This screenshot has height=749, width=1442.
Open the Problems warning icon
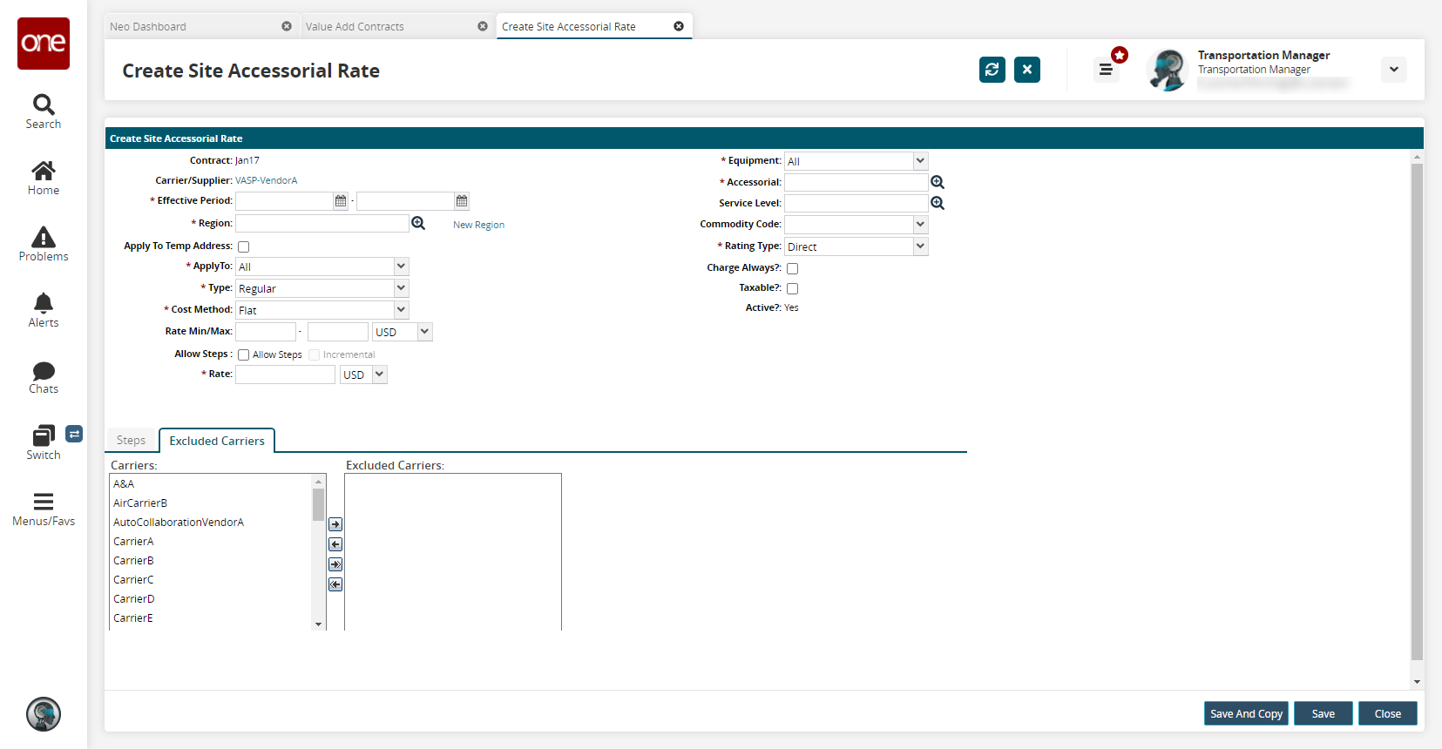[44, 244]
